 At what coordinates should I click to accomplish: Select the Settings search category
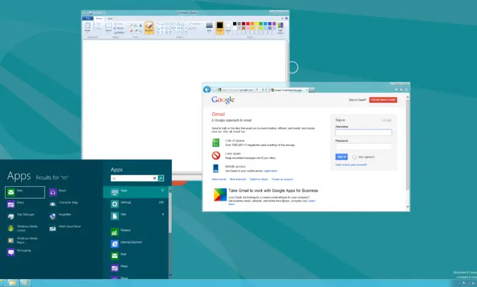tap(136, 204)
